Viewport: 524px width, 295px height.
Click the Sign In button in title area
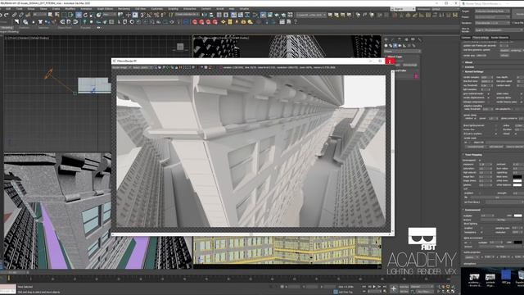(403, 9)
